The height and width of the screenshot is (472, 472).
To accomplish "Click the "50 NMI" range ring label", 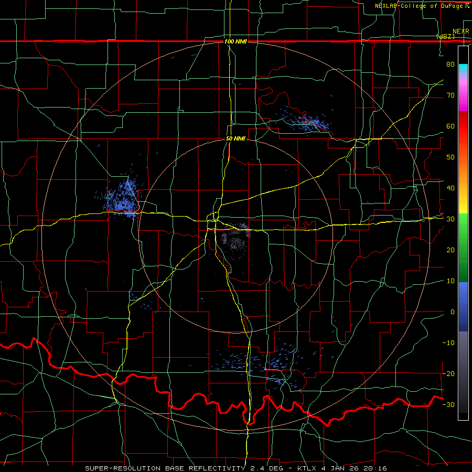I will pos(235,139).
